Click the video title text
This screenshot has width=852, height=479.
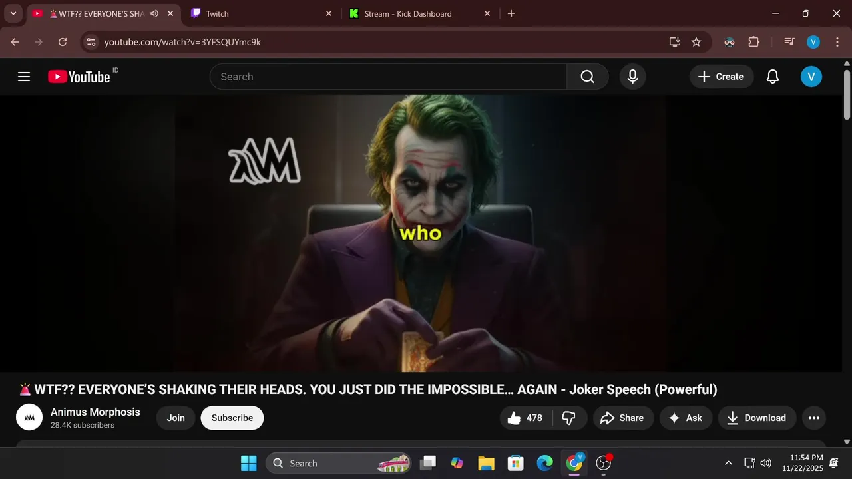point(368,390)
